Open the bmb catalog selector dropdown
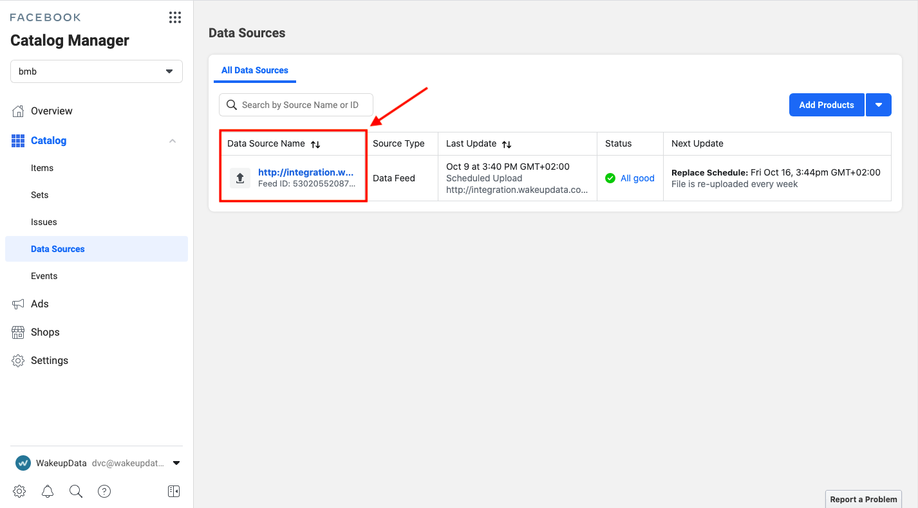This screenshot has height=508, width=918. [97, 71]
